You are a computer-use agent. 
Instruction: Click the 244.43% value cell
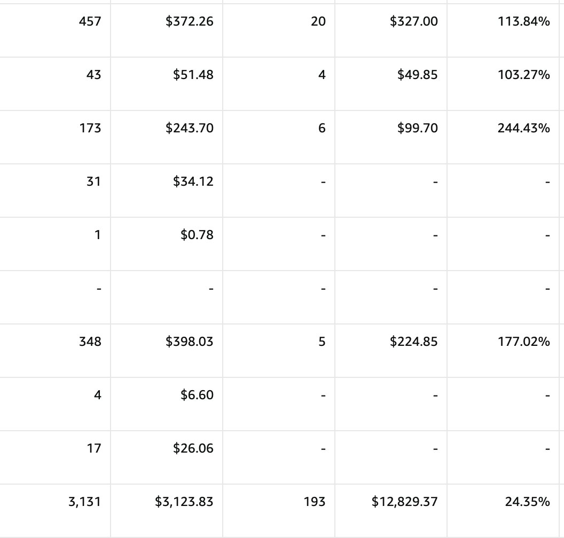[x=503, y=137]
